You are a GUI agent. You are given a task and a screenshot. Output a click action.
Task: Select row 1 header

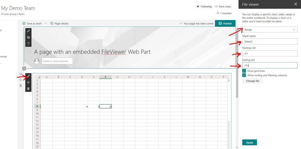(37, 81)
